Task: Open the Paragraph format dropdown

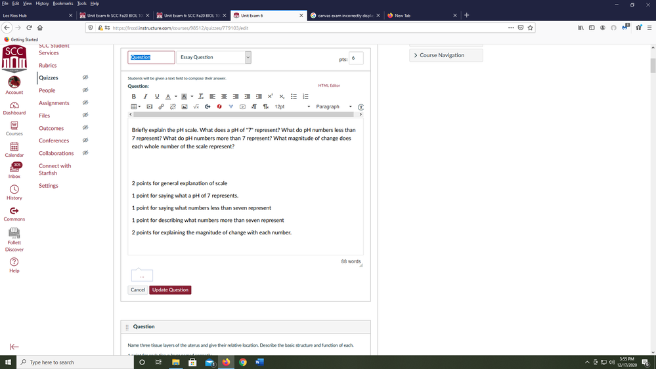Action: 334,106
